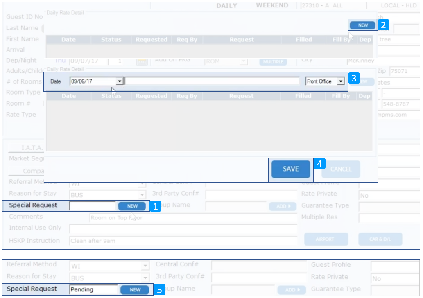Click NEW next to the Pending Special Request

[x=135, y=290]
